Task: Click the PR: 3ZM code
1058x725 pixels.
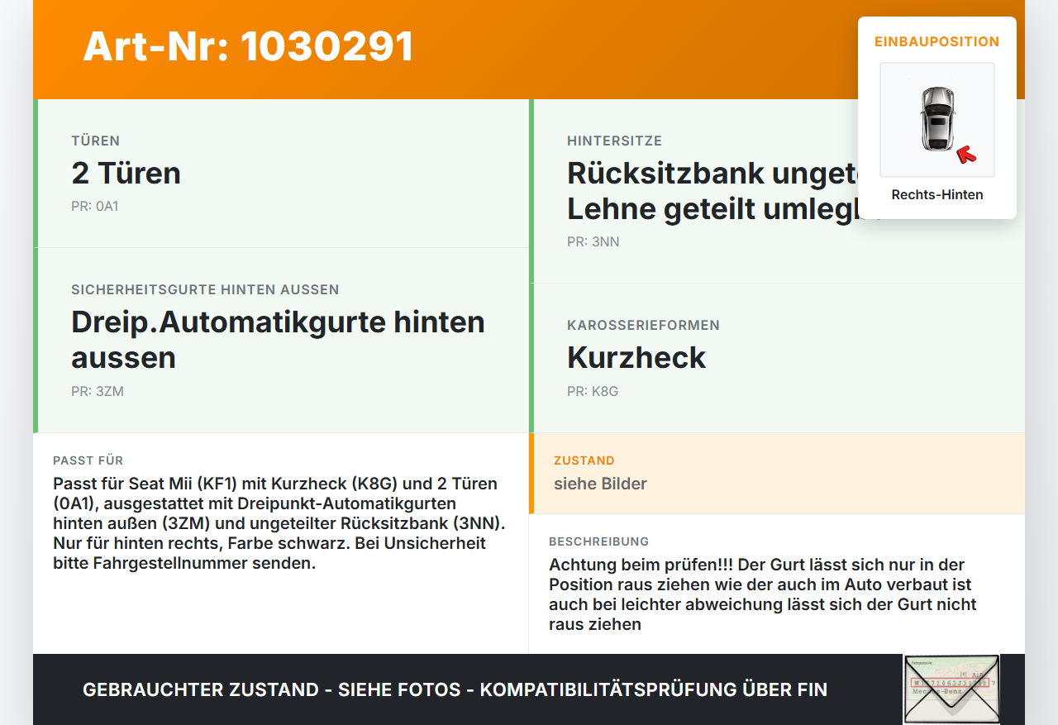Action: coord(98,391)
